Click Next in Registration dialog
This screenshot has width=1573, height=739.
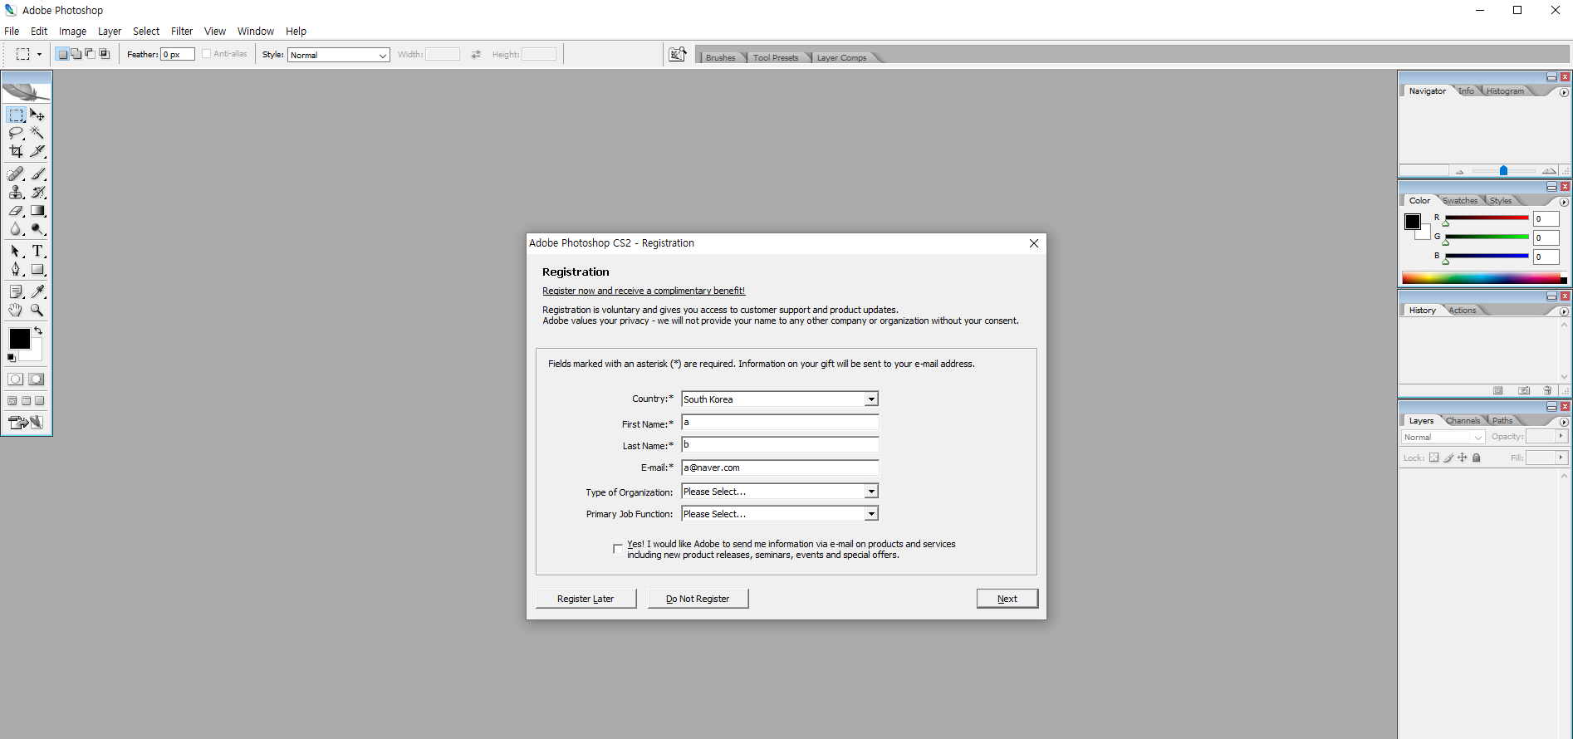[x=1007, y=599]
